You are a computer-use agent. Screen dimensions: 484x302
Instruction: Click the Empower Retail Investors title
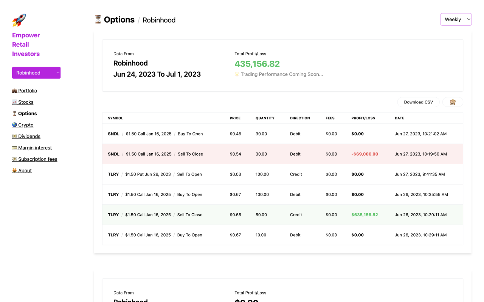26,44
